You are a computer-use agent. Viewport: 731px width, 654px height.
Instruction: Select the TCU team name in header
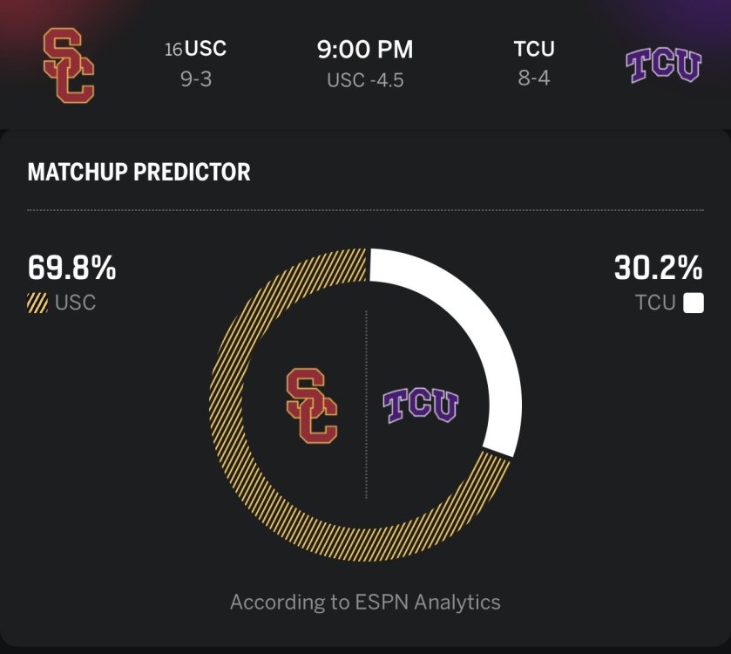click(534, 49)
